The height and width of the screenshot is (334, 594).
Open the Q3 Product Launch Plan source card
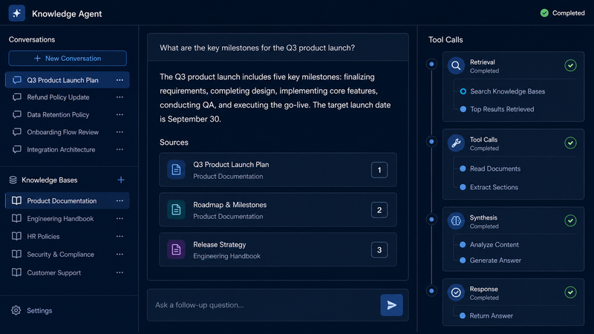278,170
